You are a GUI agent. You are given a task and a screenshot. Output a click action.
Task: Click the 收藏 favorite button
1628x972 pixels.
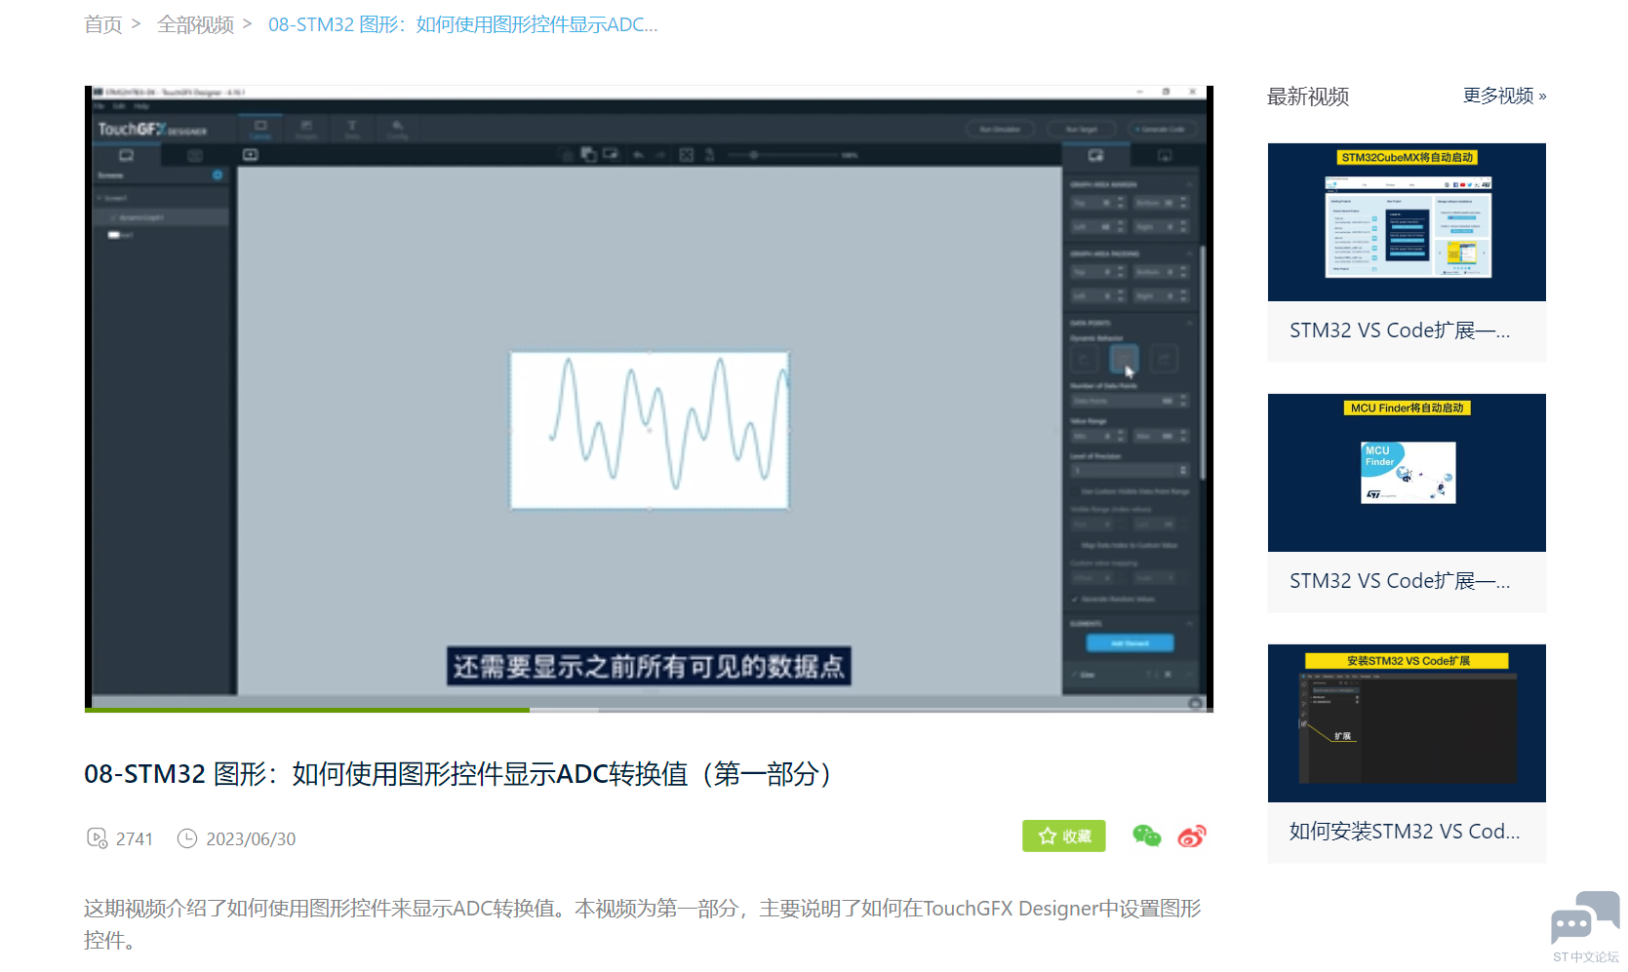[x=1064, y=836]
